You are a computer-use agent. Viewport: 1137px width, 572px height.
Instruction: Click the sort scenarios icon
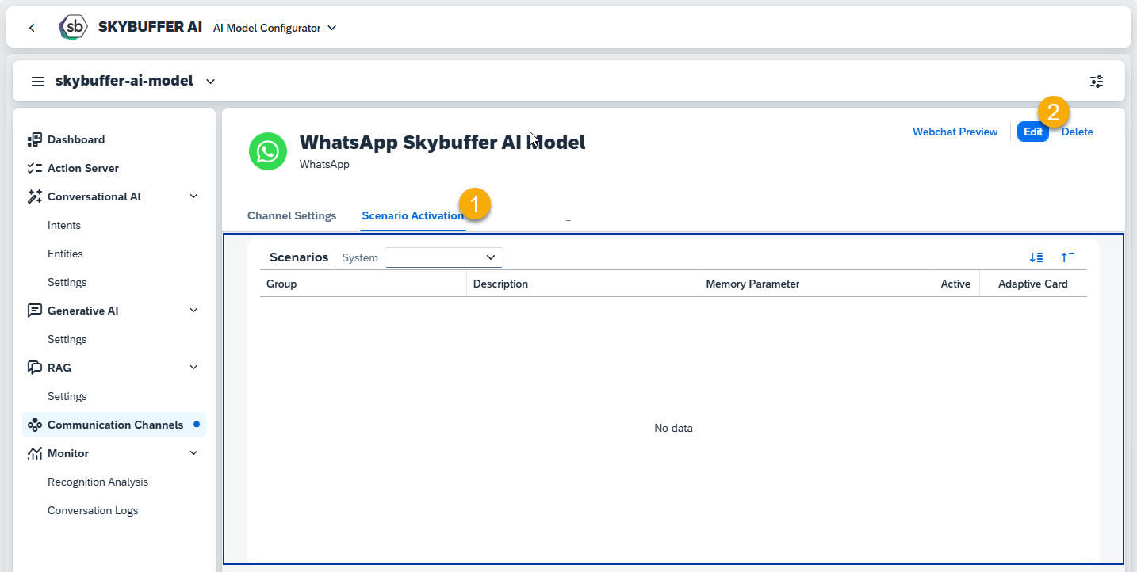pos(1036,257)
